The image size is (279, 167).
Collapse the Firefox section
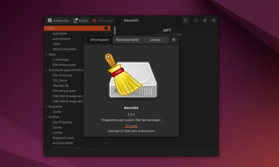[x=46, y=117]
